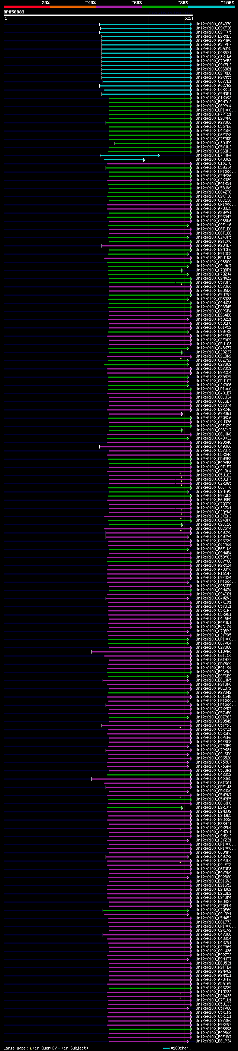The image size is (238, 1051).
Task: Select label UniRef100_A7Q8R1
Action: coord(213,270)
